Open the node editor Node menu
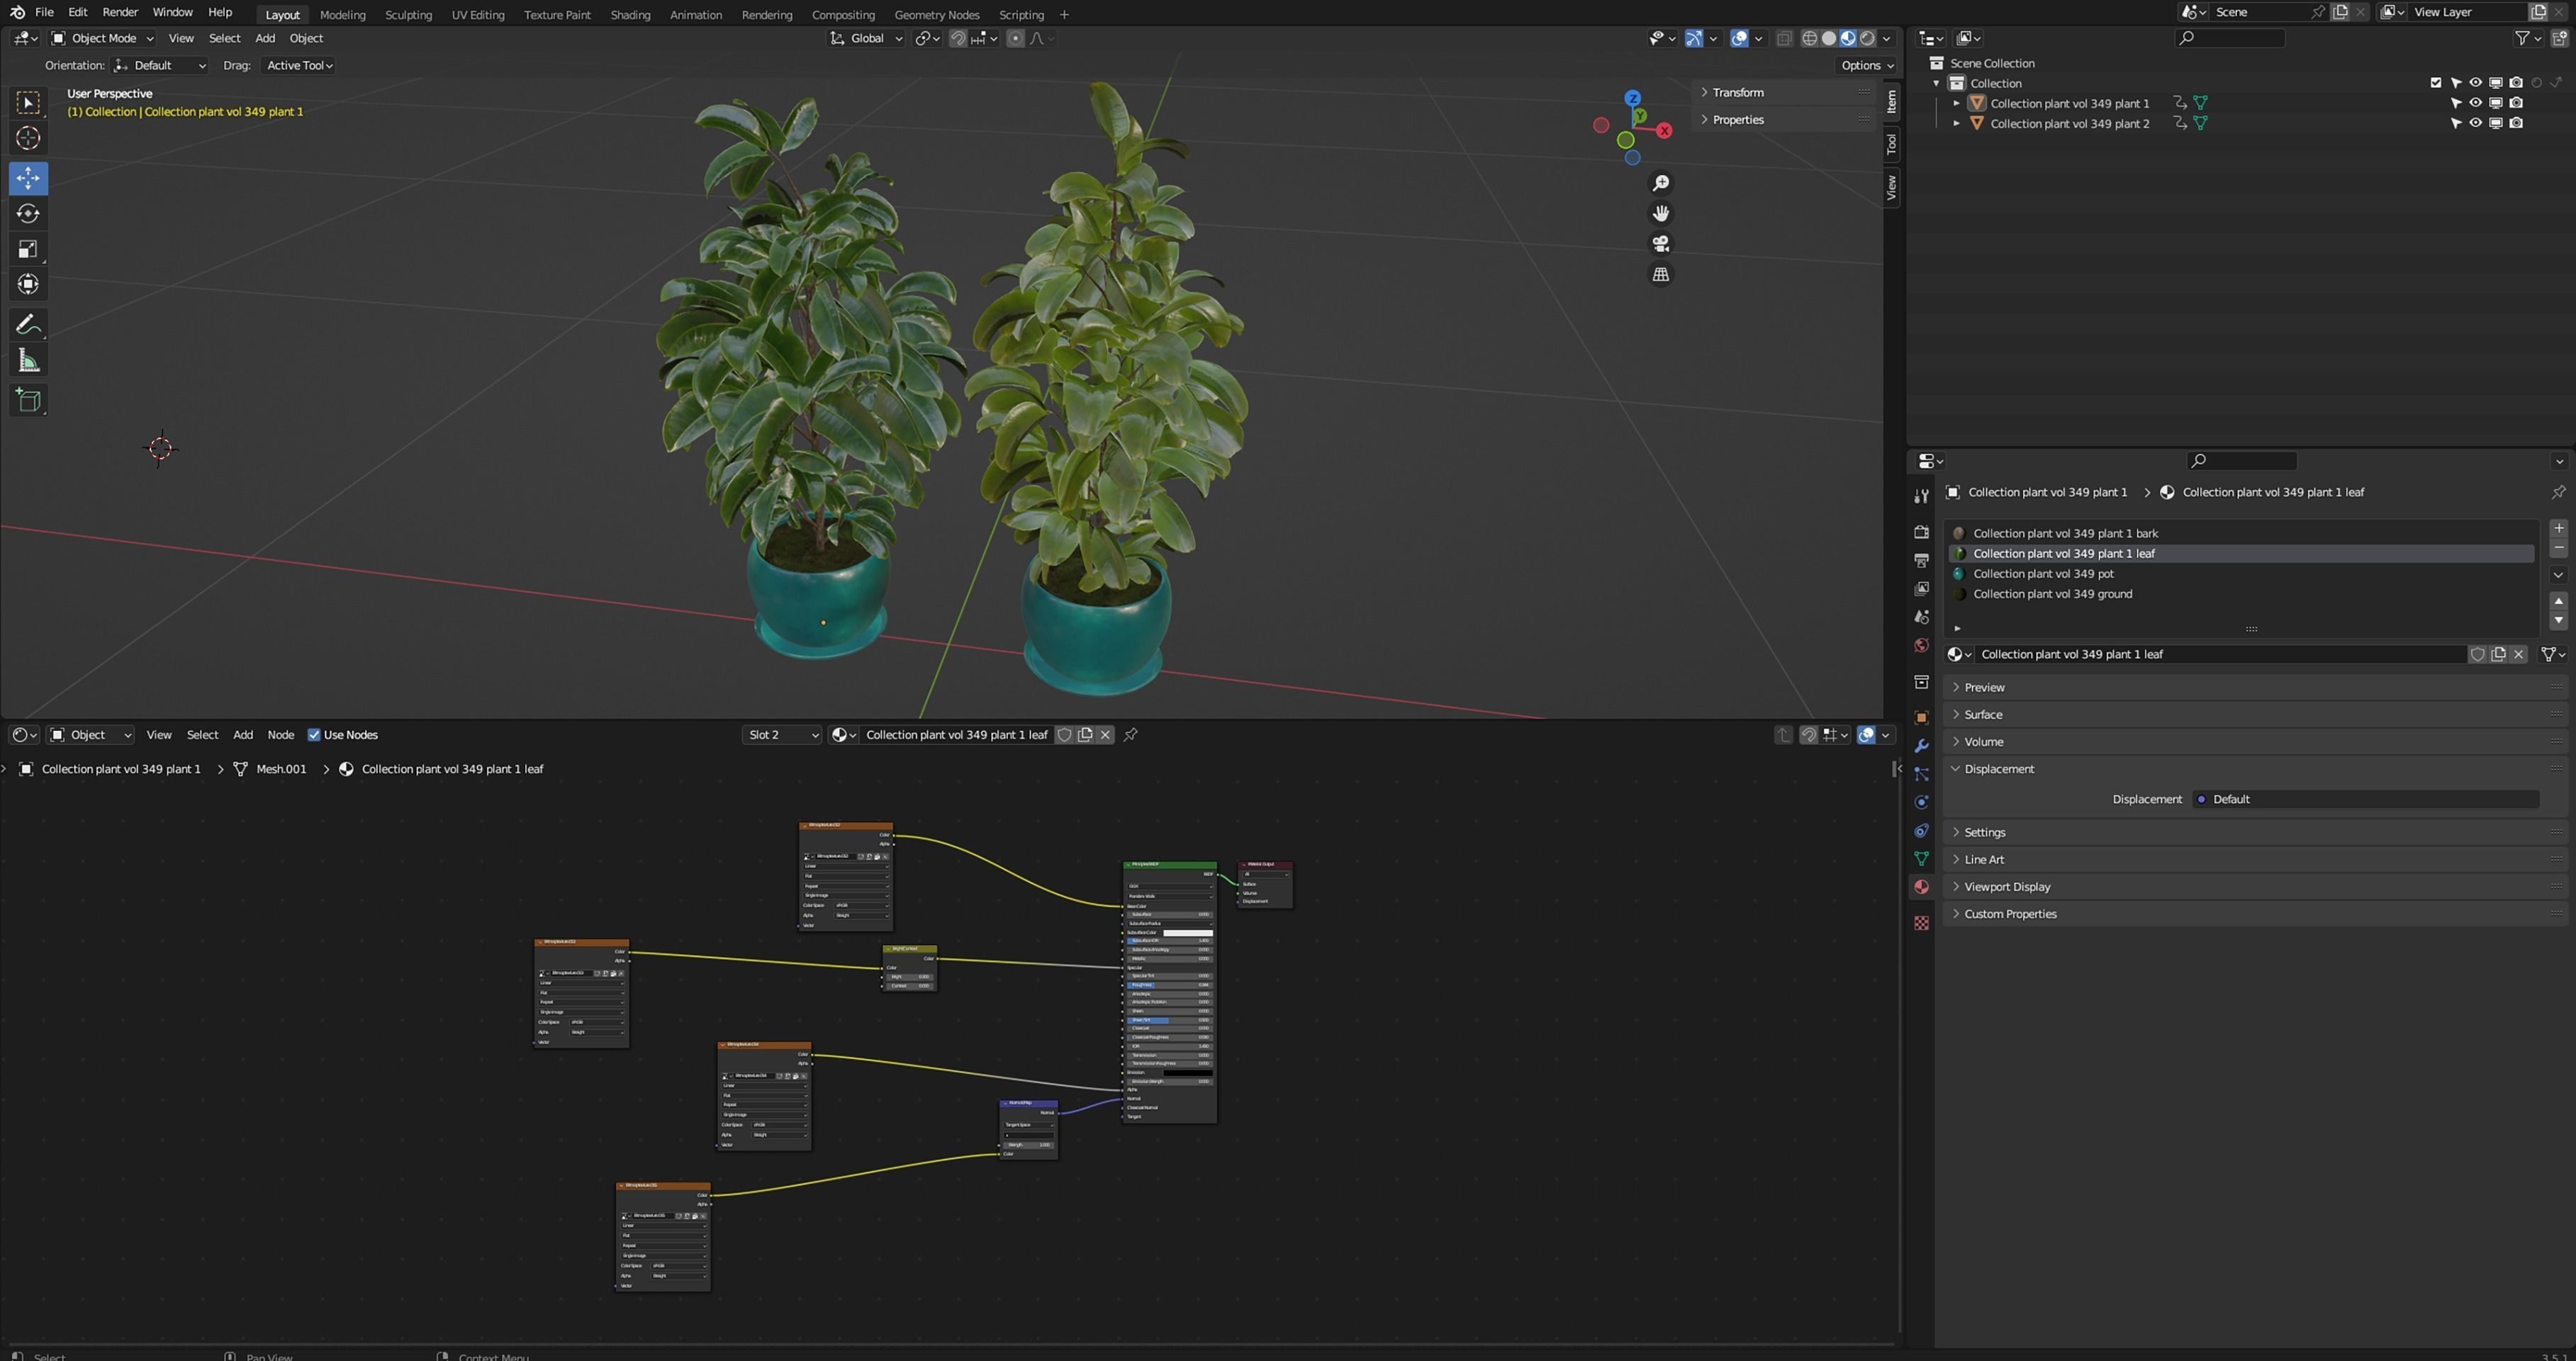The image size is (2576, 1361). 280,735
